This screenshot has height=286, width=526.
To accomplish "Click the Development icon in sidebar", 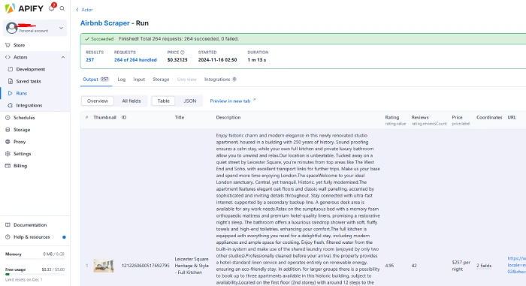I will click(10, 69).
